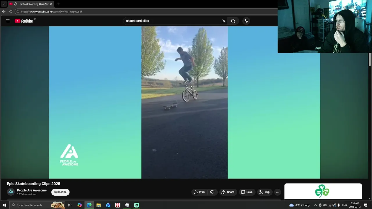This screenshot has width=372, height=209.
Task: Click the taskbar 'Type here to search' box
Action: [x=38, y=205]
